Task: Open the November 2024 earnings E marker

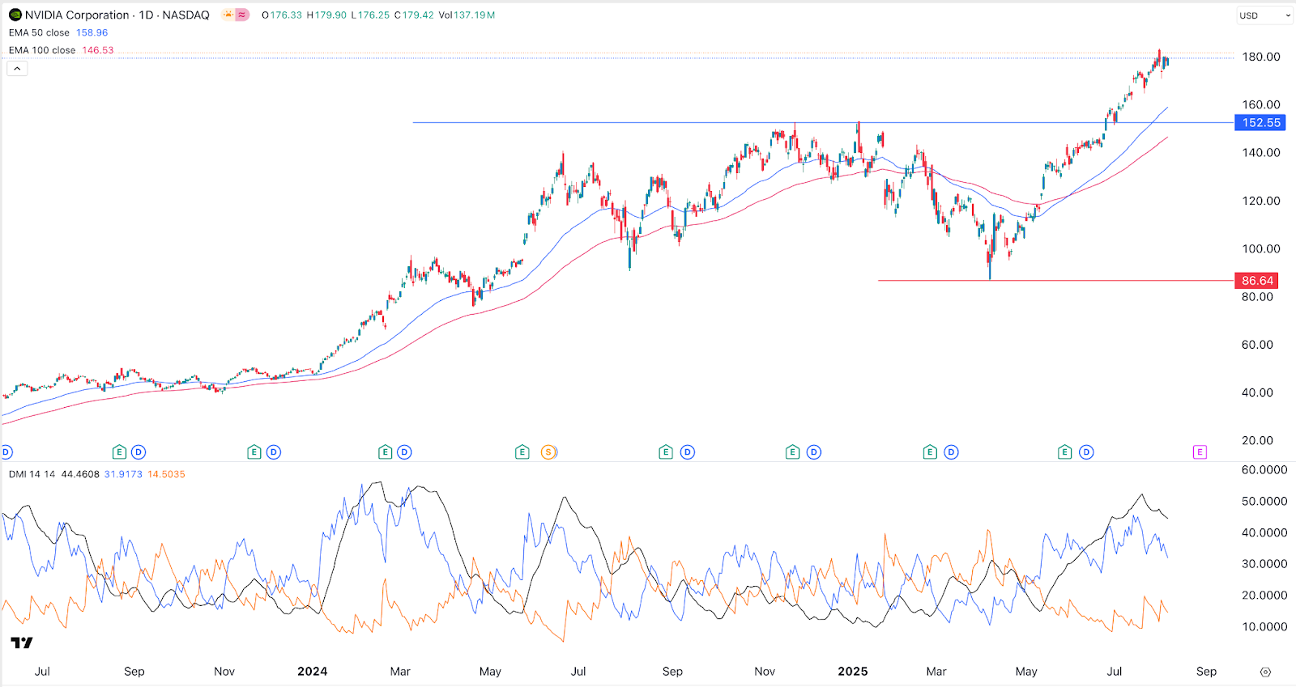Action: (x=793, y=452)
